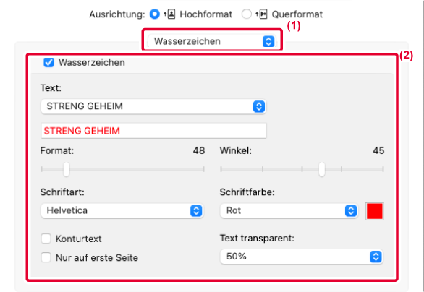Click the landscape orientation icon
424x292 pixels.
[x=261, y=14]
